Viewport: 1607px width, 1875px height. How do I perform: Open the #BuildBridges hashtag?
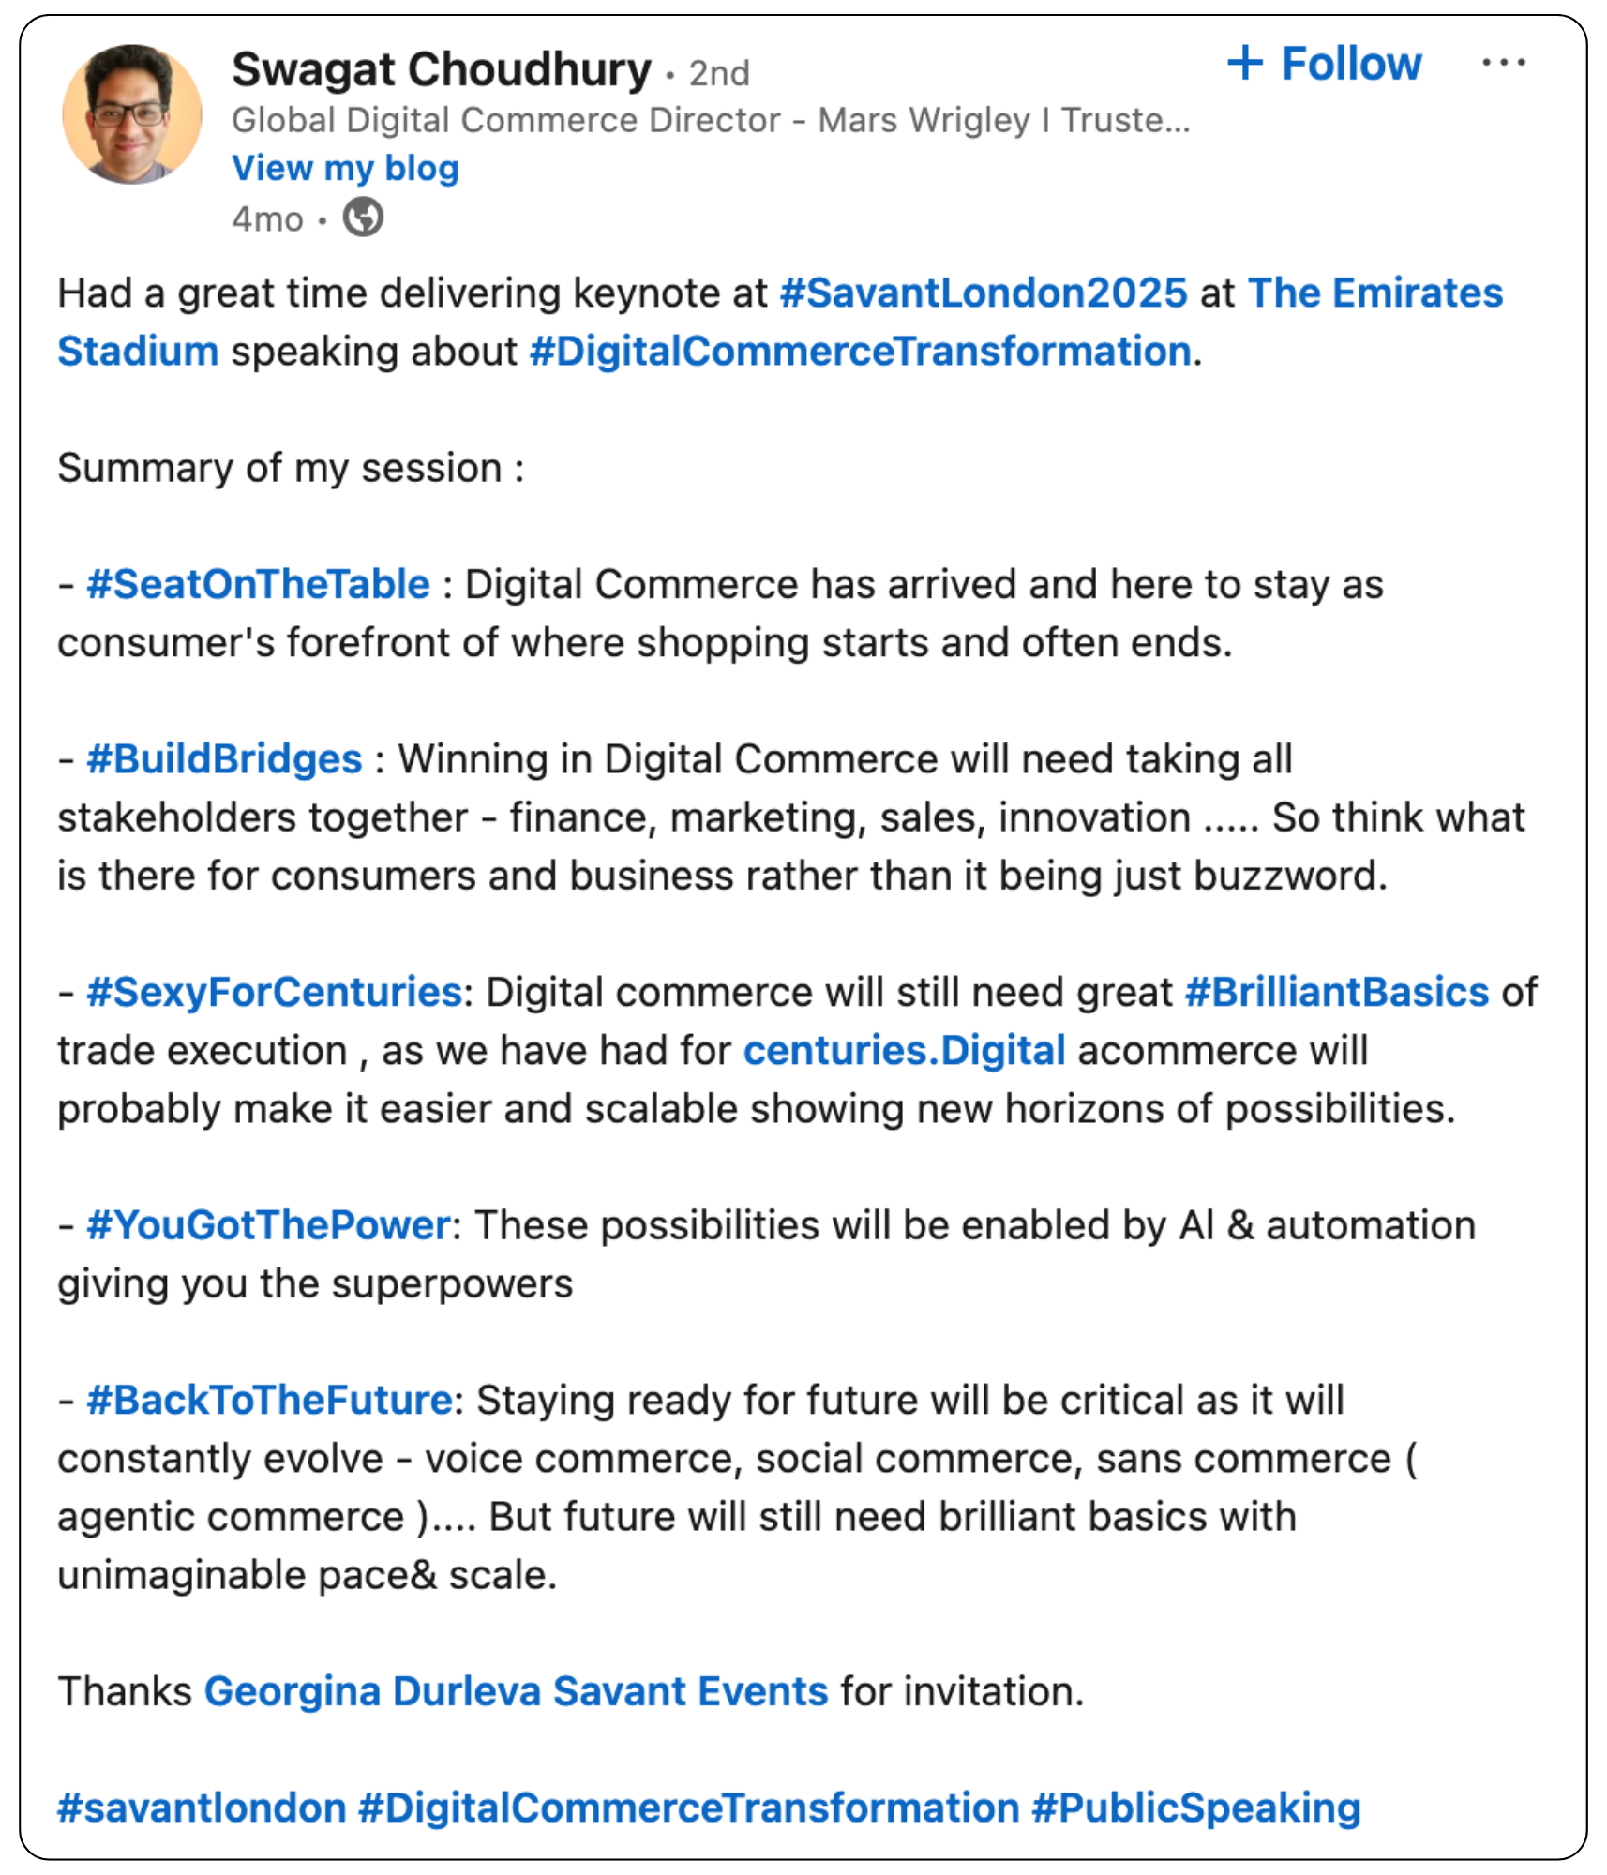(x=224, y=759)
